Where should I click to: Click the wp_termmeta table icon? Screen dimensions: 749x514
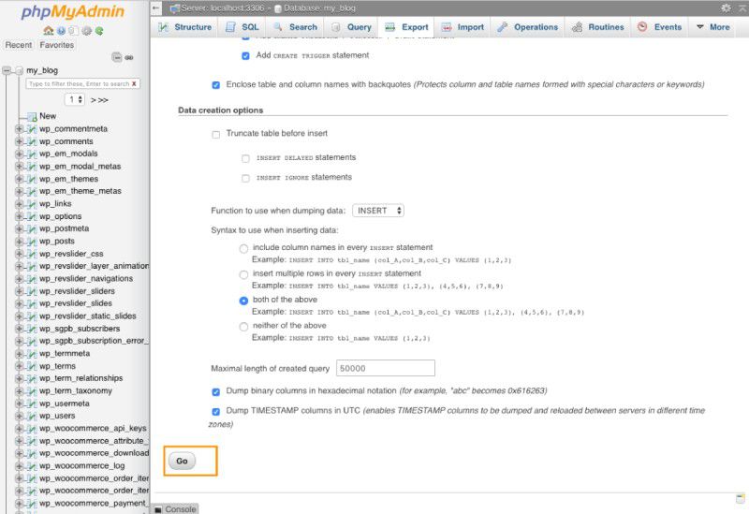32,354
